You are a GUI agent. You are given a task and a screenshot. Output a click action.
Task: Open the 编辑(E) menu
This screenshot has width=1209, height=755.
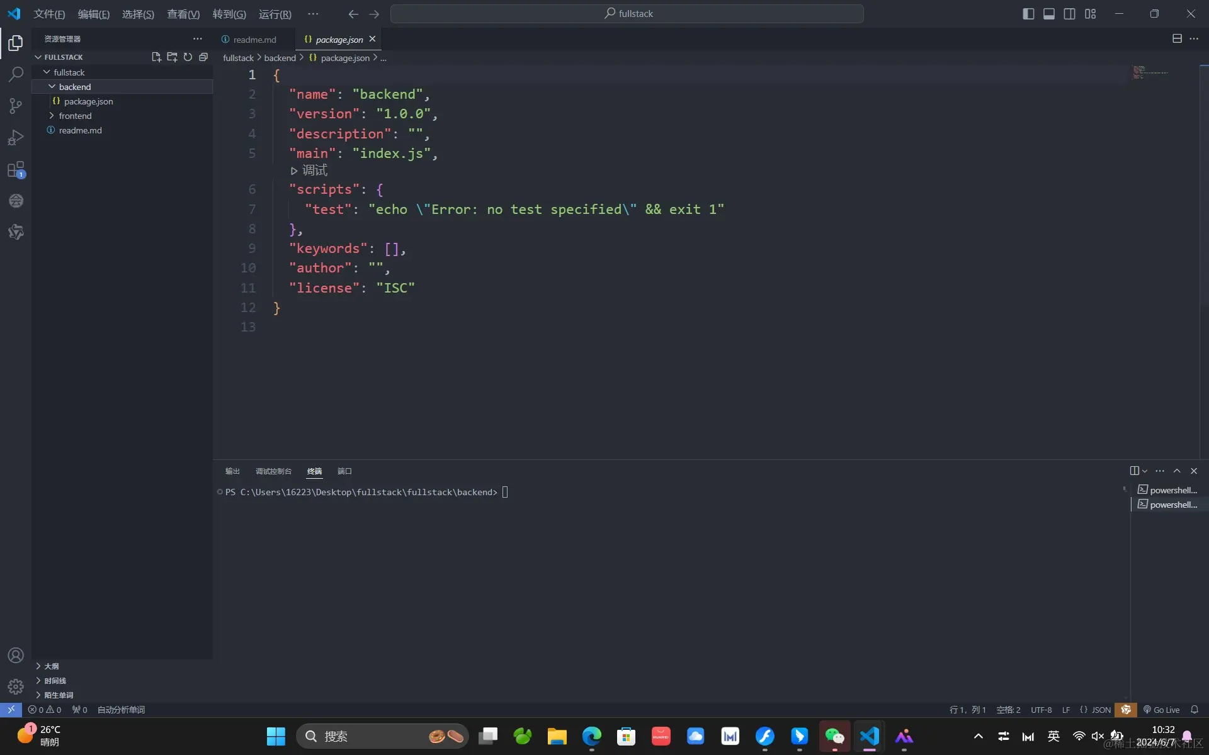click(93, 14)
